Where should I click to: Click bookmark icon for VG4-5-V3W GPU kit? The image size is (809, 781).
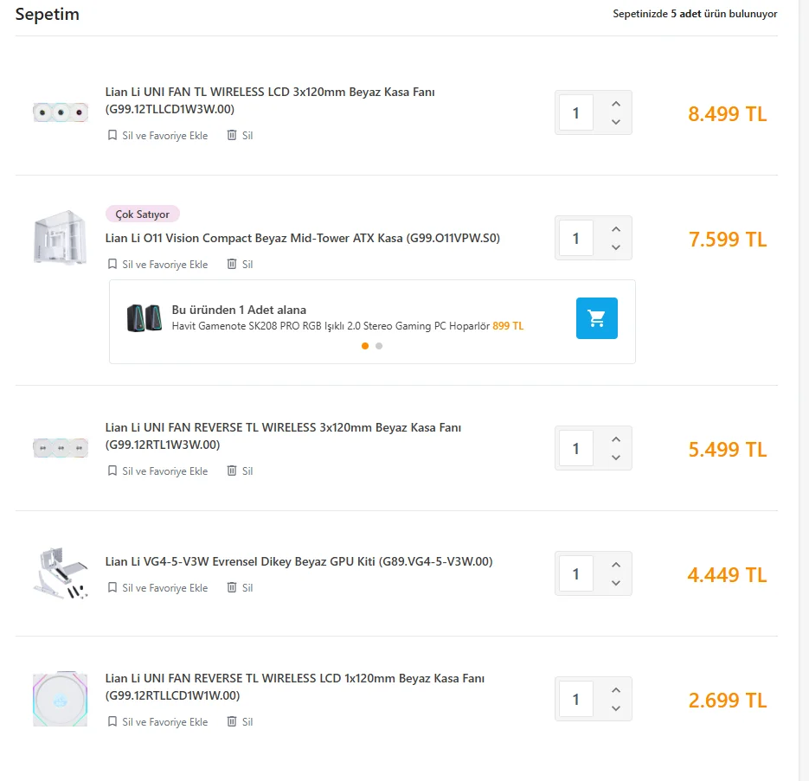pyautogui.click(x=112, y=587)
